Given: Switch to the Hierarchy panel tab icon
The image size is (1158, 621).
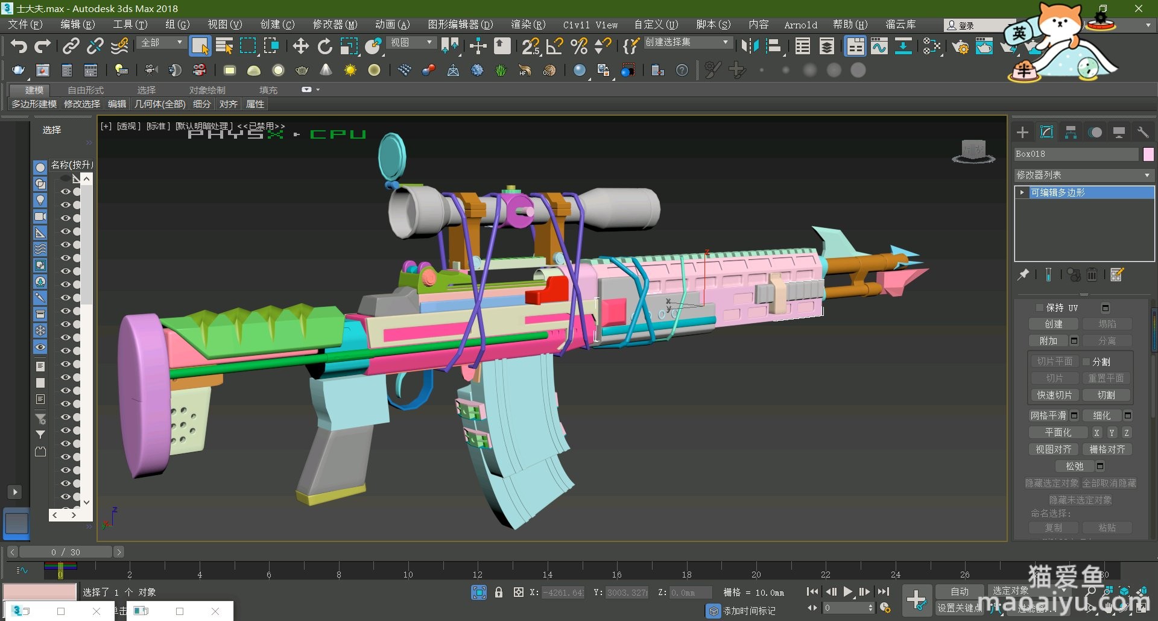Looking at the screenshot, I should (1071, 133).
